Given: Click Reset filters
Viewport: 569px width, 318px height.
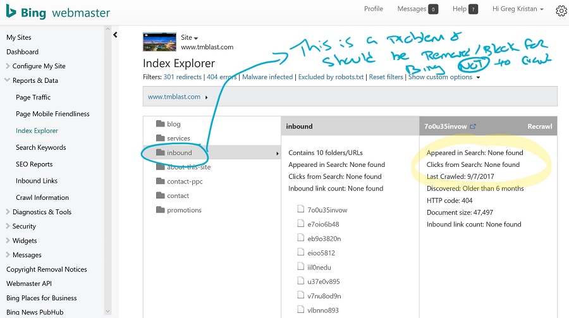Looking at the screenshot, I should [x=386, y=77].
